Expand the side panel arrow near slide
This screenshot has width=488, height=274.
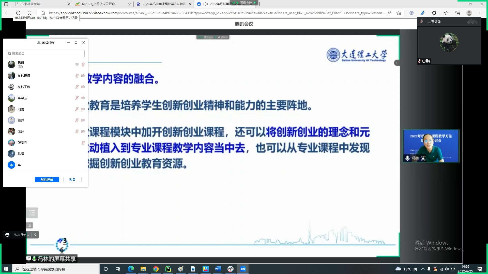(x=396, y=63)
